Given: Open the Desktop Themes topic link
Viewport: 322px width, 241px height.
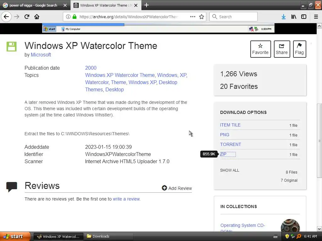Looking at the screenshot, I should click(131, 86).
